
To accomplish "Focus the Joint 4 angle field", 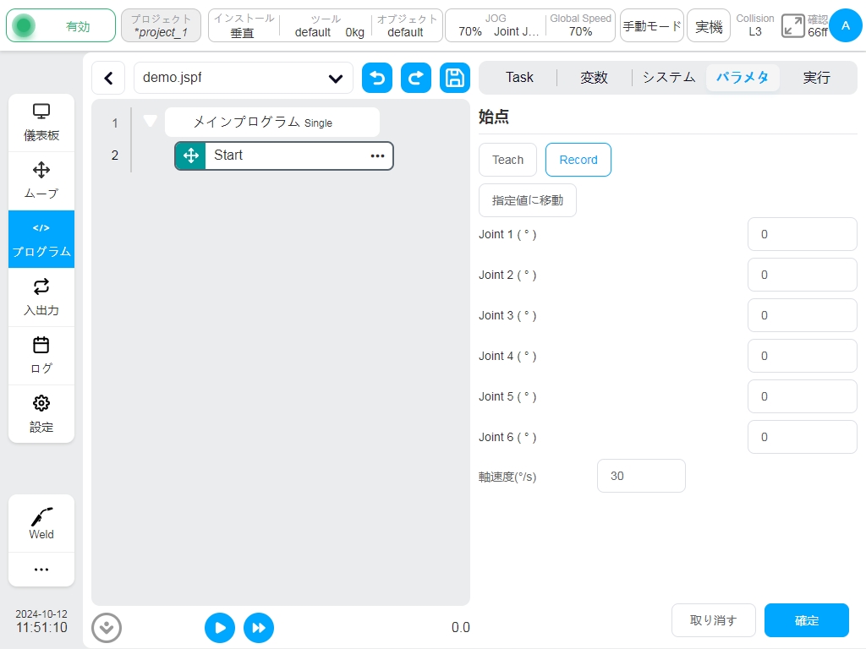I will (x=802, y=356).
